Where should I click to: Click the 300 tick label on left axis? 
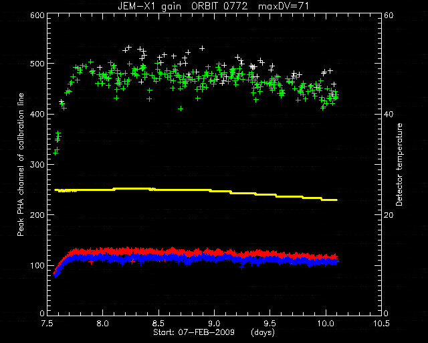37,164
